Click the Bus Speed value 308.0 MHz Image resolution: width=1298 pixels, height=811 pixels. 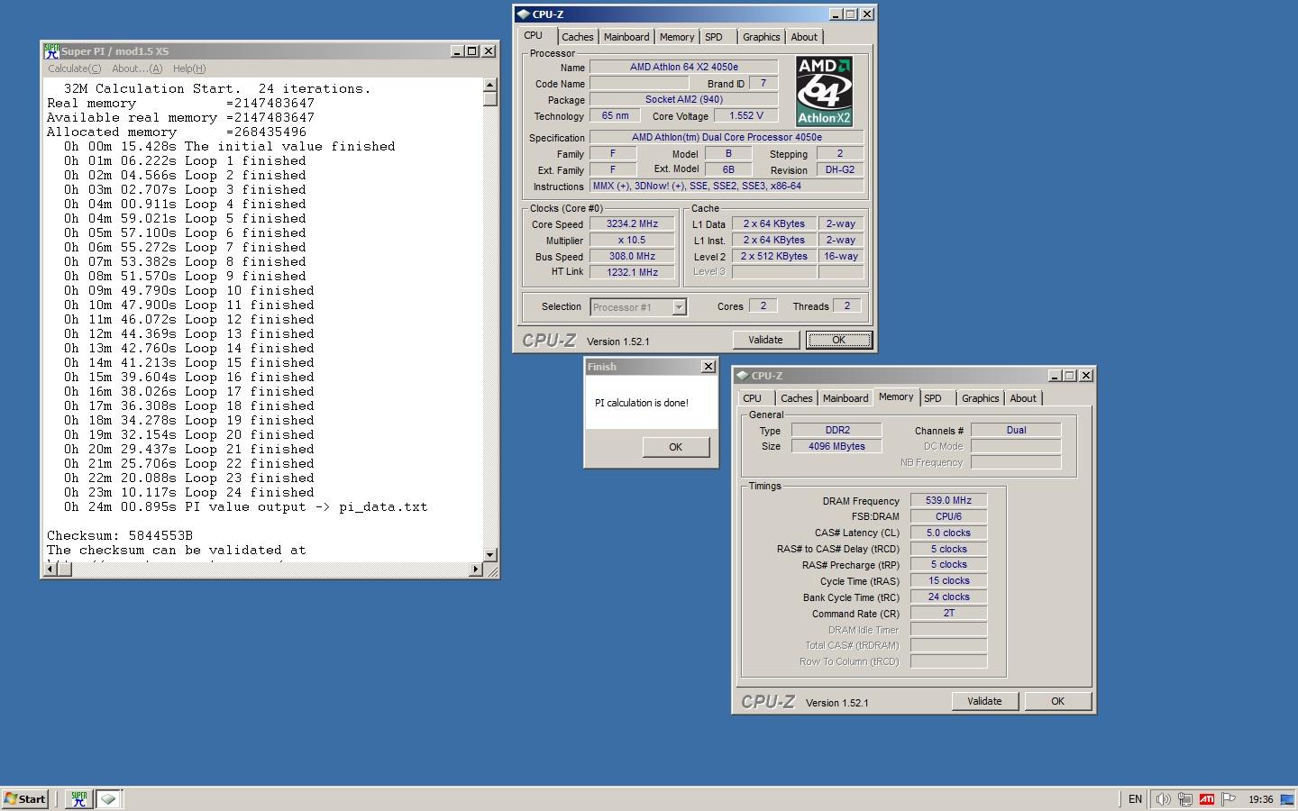pos(632,257)
